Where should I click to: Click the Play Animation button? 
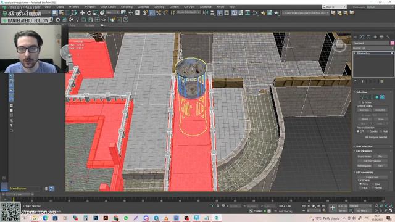[x=314, y=206]
